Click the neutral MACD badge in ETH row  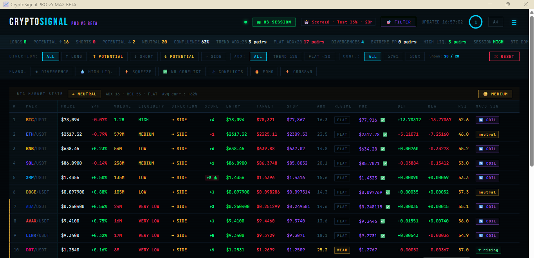[x=487, y=134]
